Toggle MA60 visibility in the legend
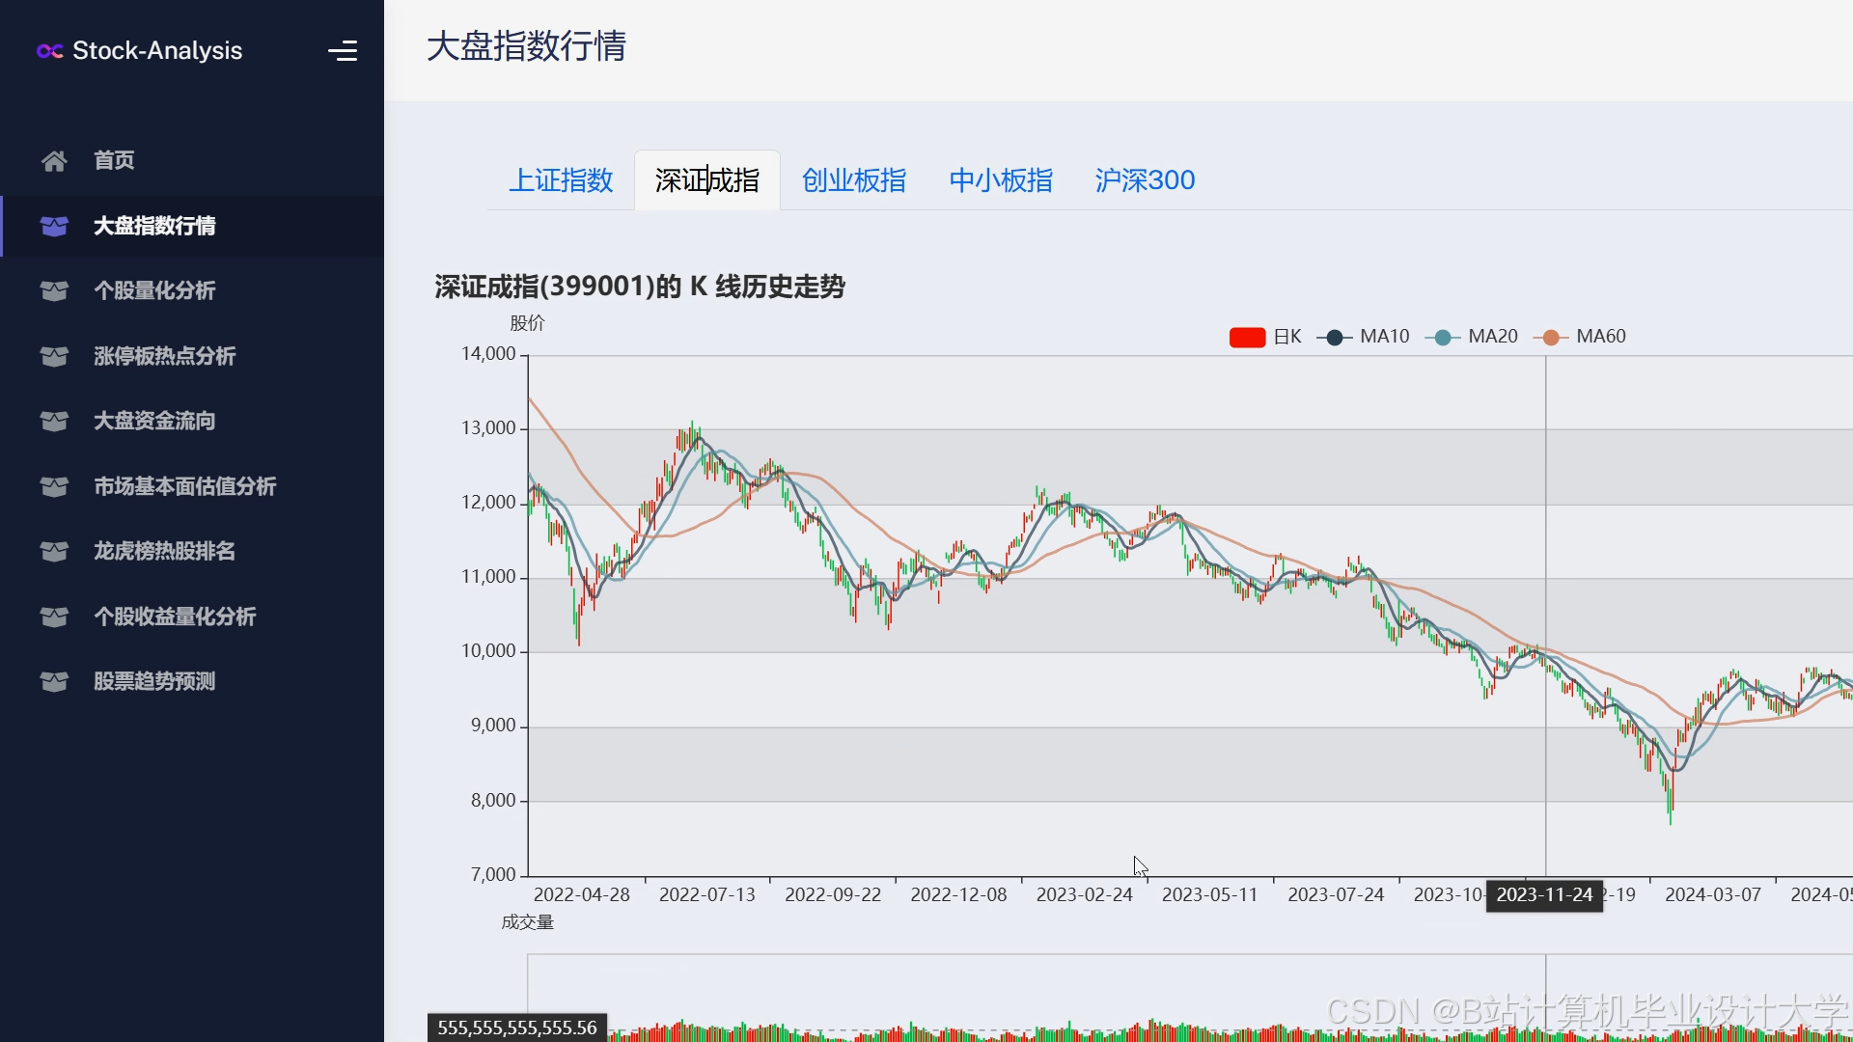 (1580, 336)
